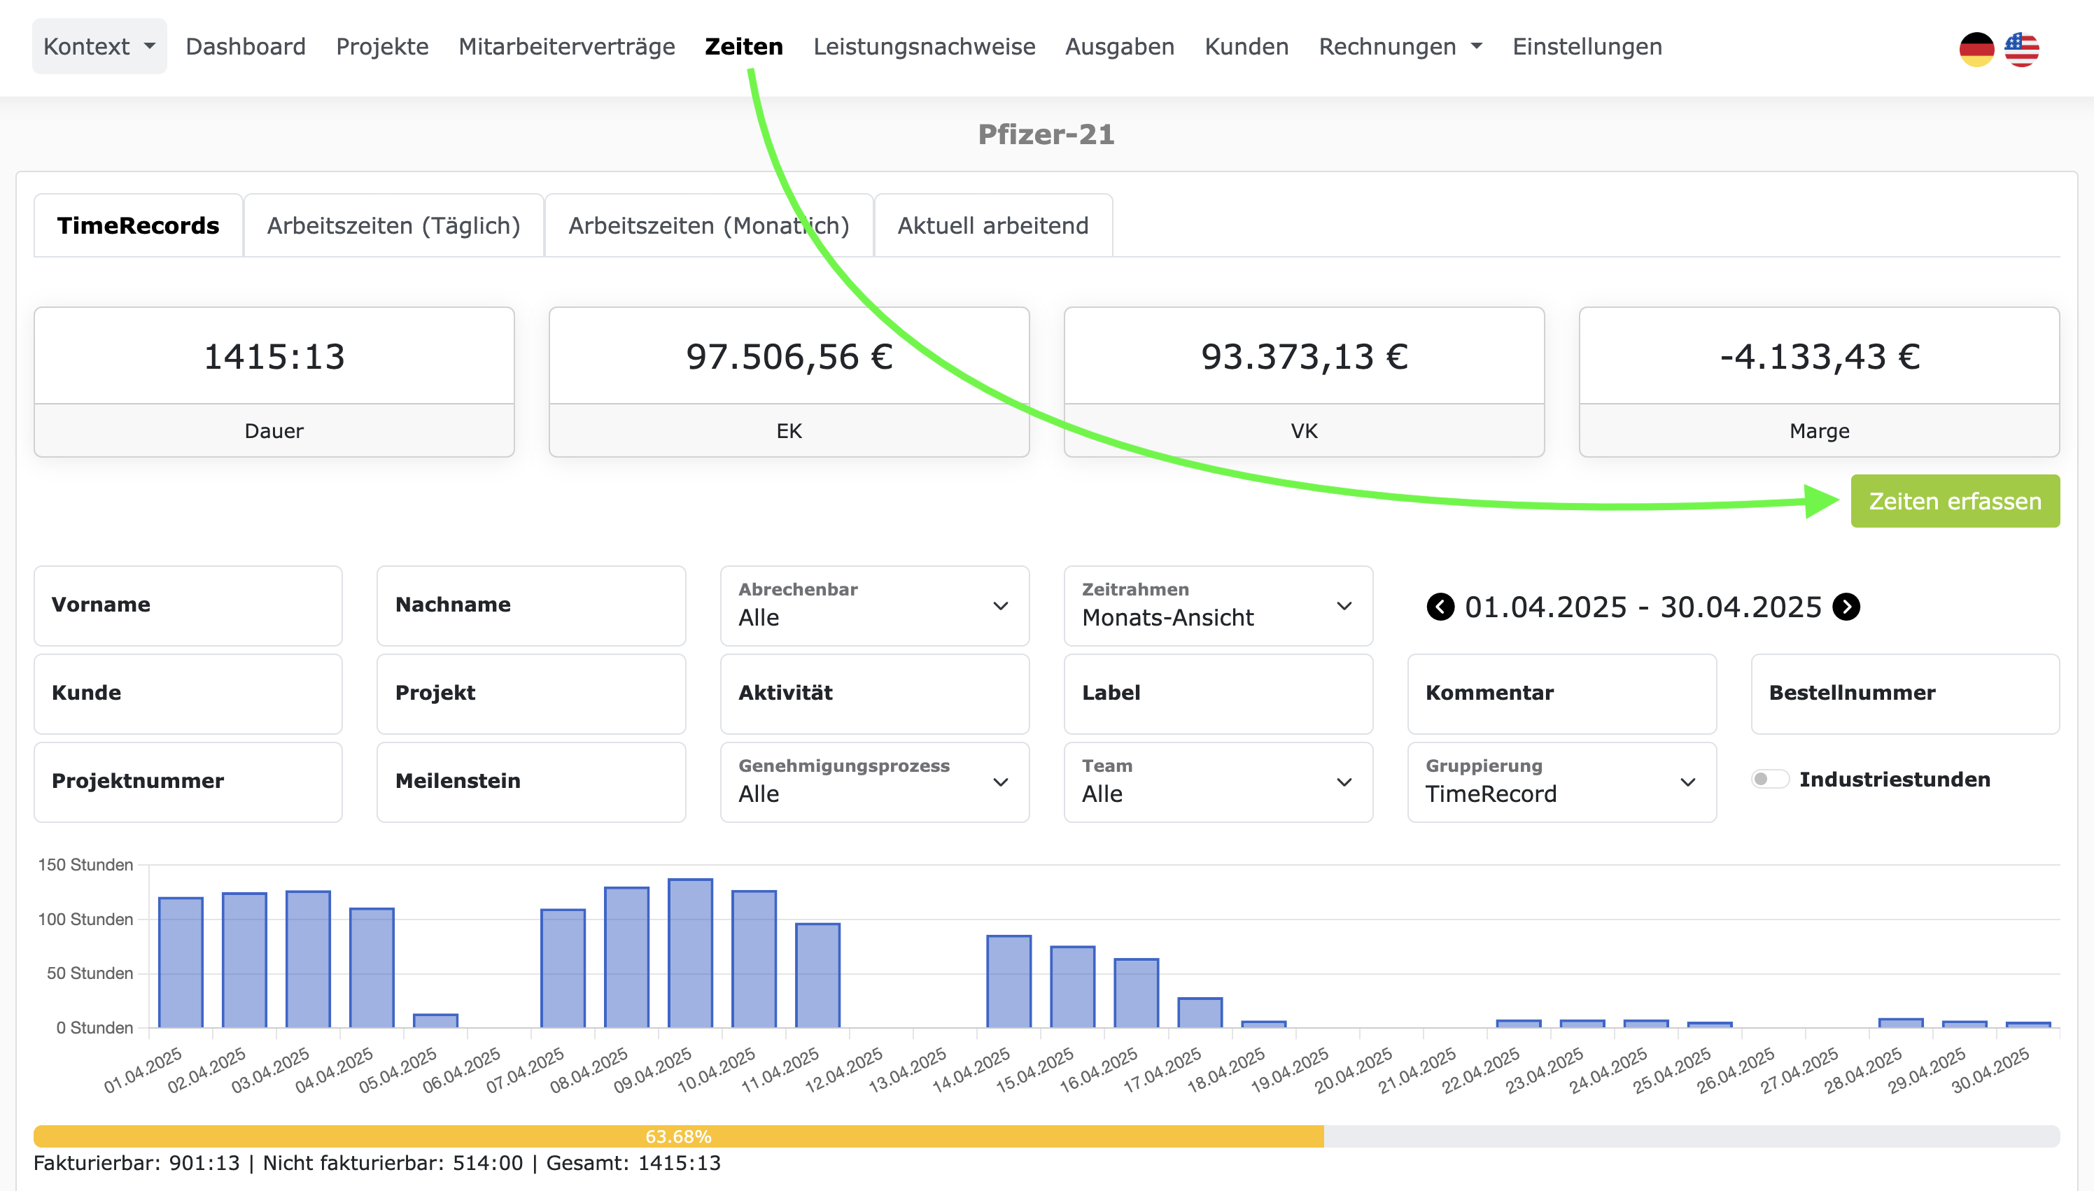Open the Aktuell arbeitend tab
2094x1191 pixels.
[992, 225]
